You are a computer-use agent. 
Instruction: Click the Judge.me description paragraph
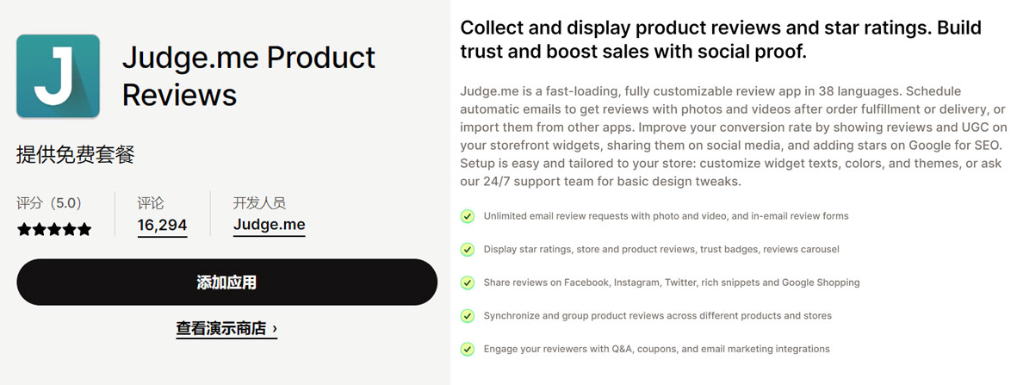[732, 136]
